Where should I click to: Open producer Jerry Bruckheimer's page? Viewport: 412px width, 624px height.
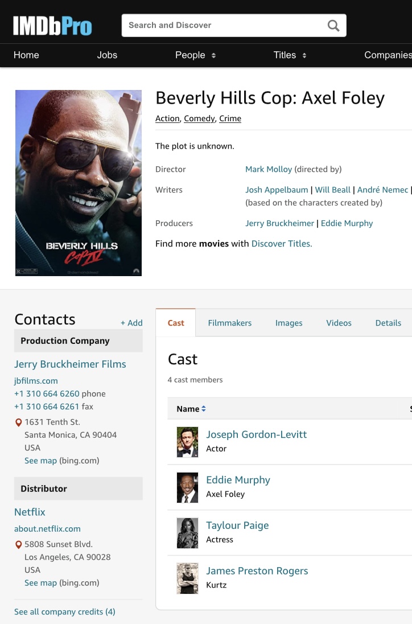[x=279, y=223]
